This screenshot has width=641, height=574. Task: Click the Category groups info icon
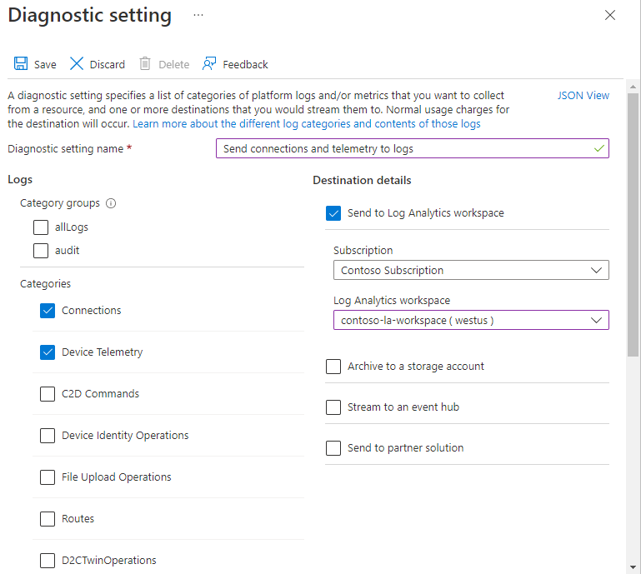(111, 203)
